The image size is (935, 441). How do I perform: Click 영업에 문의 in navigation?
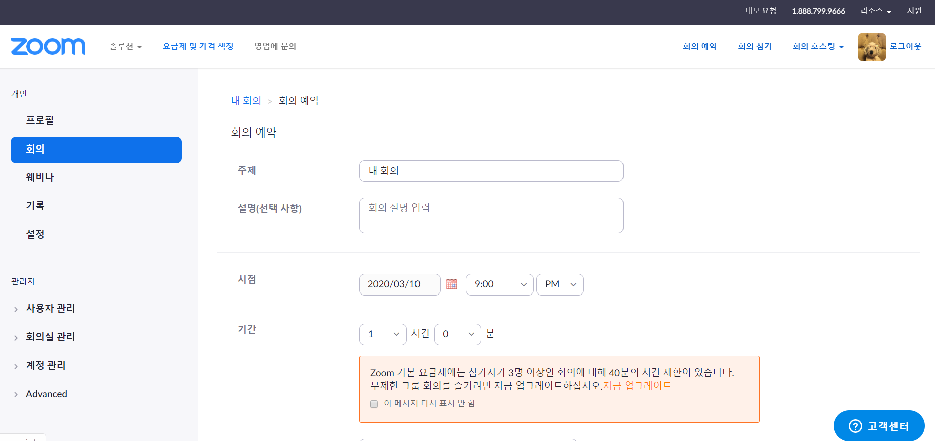pos(275,46)
